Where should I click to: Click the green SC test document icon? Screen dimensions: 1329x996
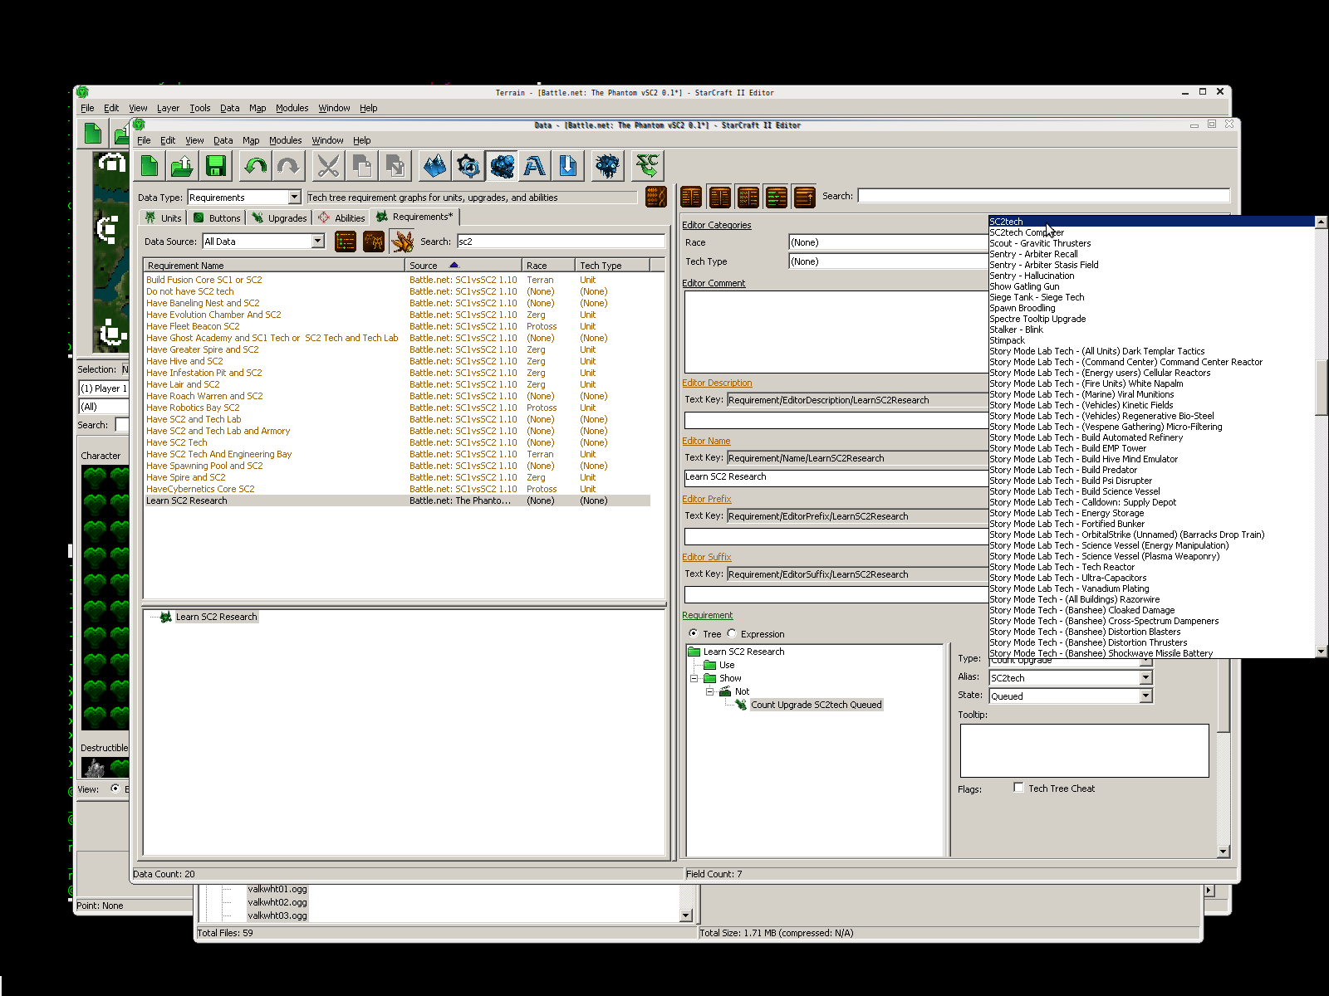point(647,167)
